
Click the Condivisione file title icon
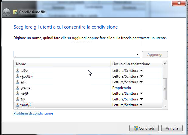click(15, 12)
